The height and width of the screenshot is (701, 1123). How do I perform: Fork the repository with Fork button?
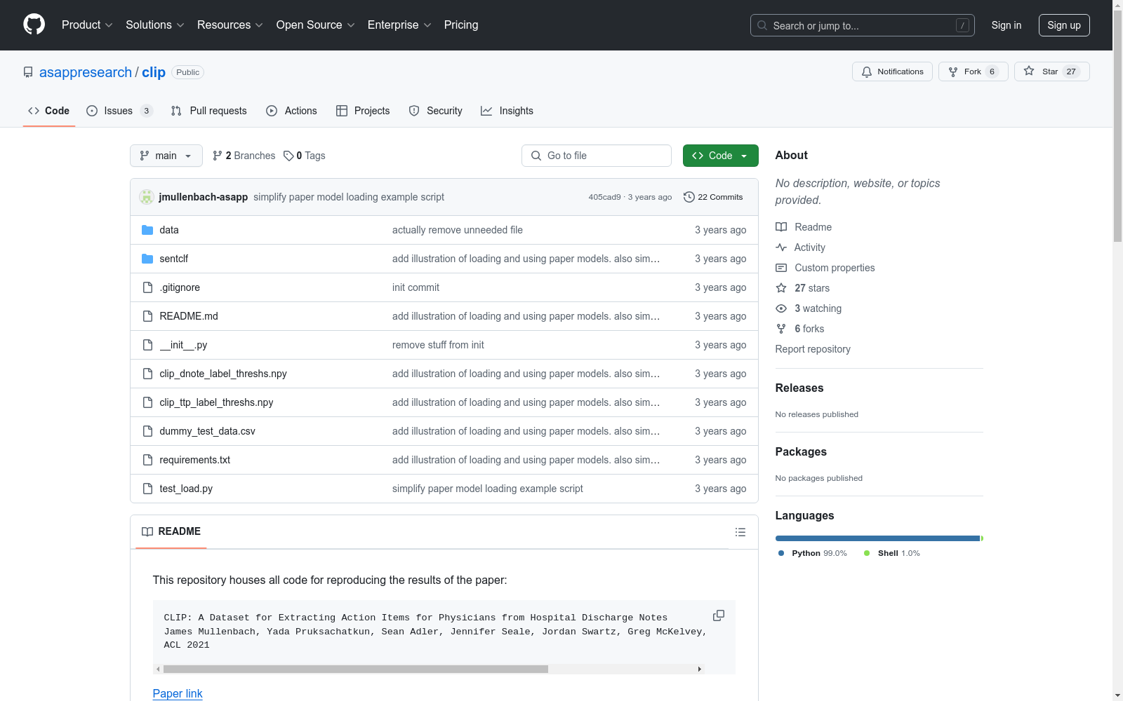coord(974,72)
